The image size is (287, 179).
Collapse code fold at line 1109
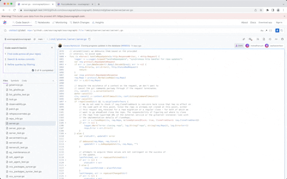(x=66, y=134)
